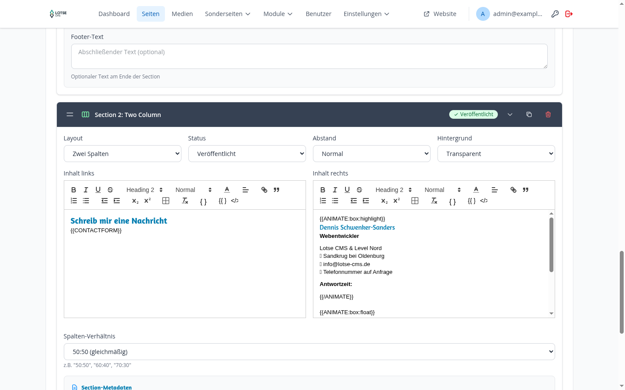625x390 pixels.
Task: Open the text color picker in the left editor
Action: coord(227,190)
